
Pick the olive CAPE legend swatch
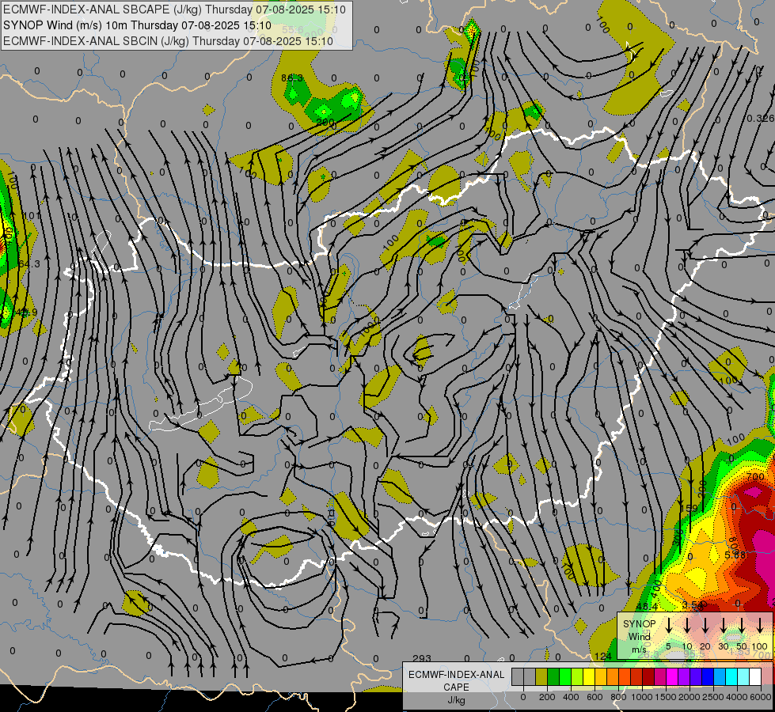(541, 676)
